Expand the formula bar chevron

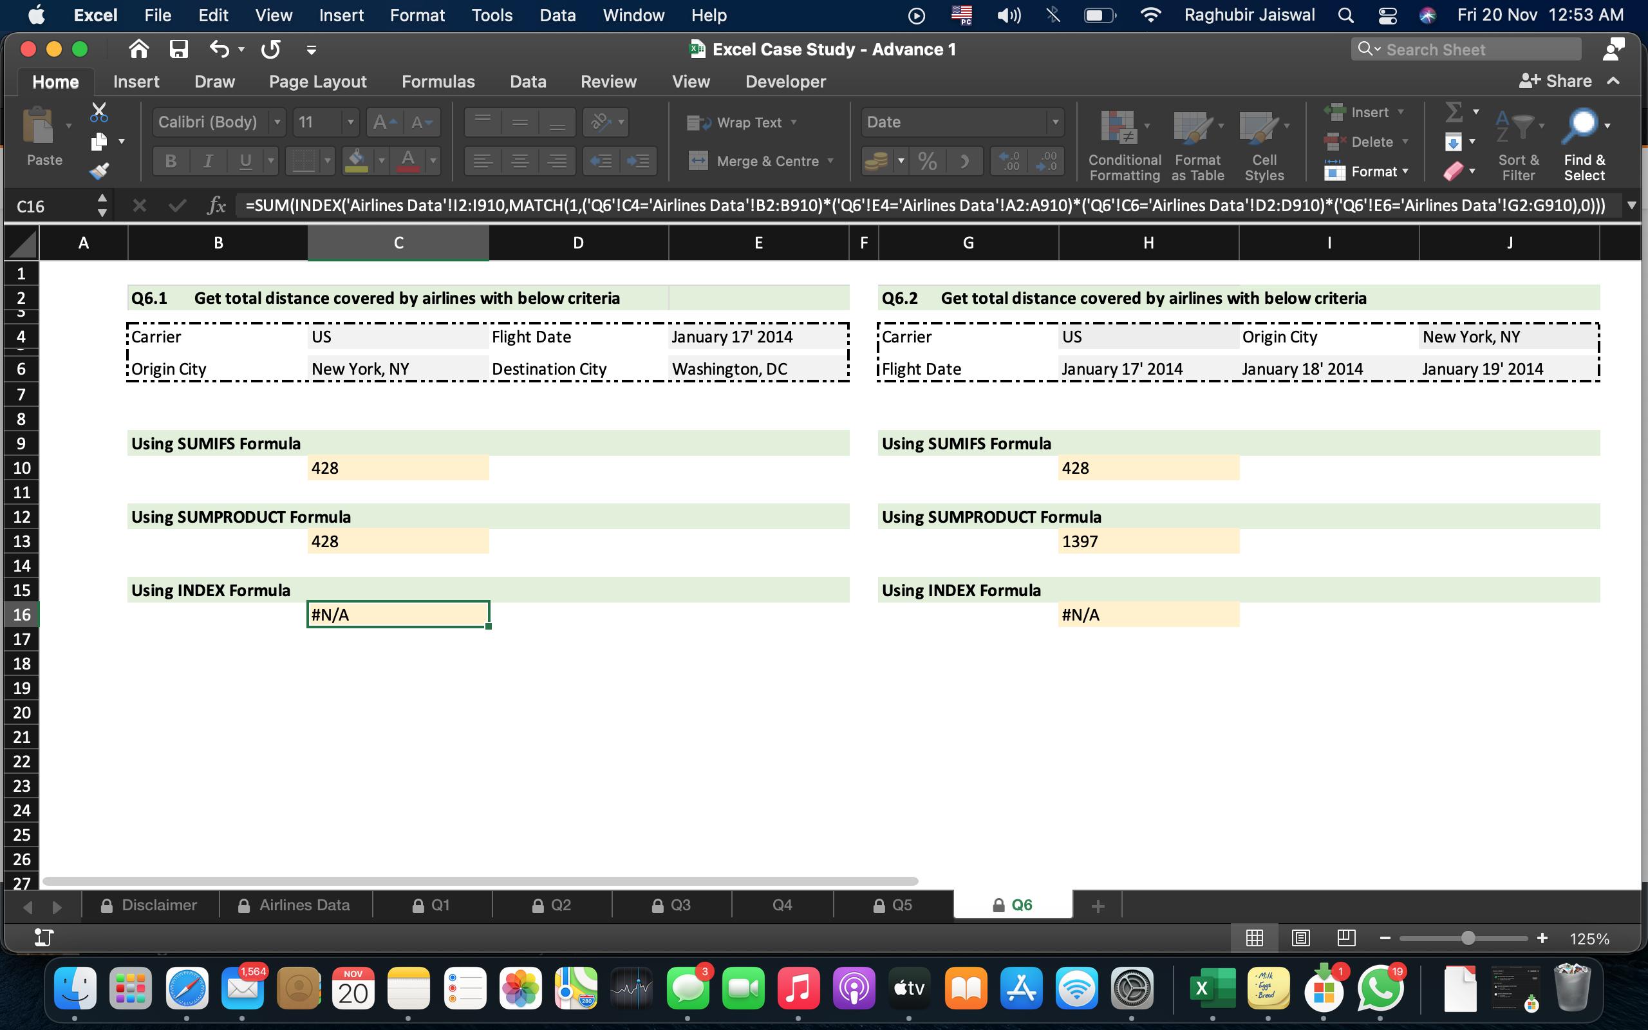tap(1632, 206)
